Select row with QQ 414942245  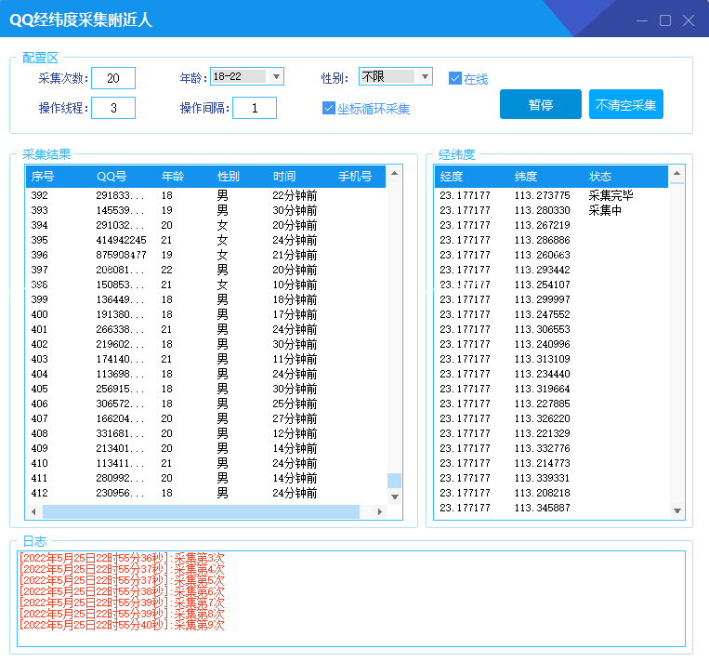point(205,240)
